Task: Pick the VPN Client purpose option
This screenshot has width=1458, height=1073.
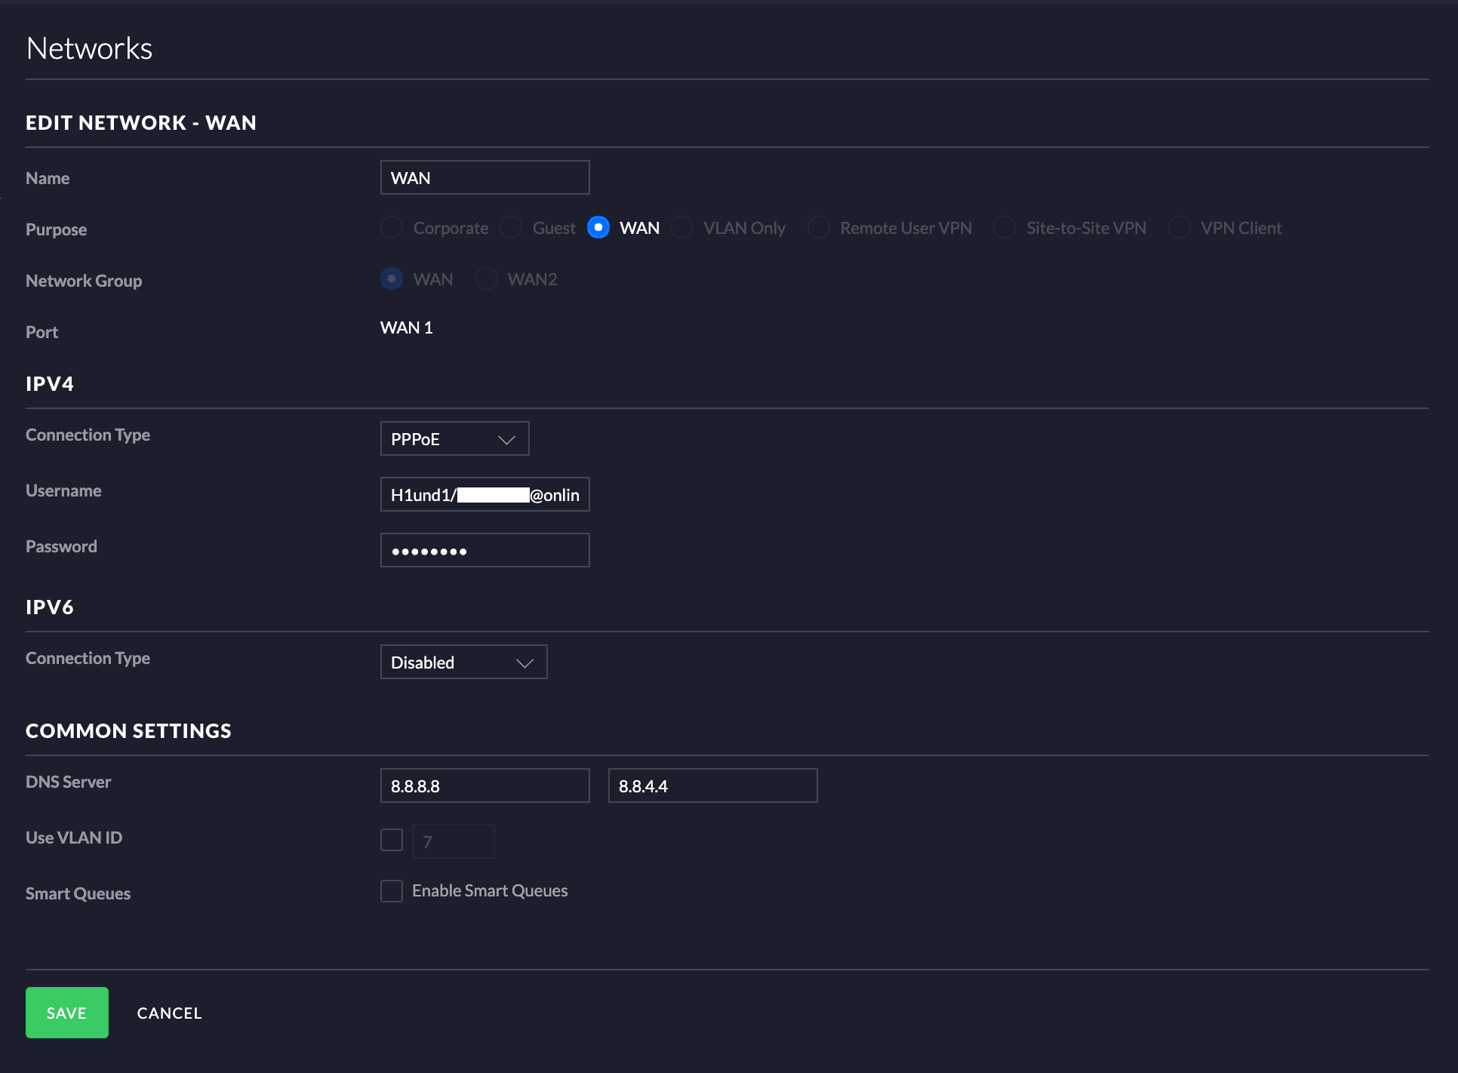Action: (1180, 228)
